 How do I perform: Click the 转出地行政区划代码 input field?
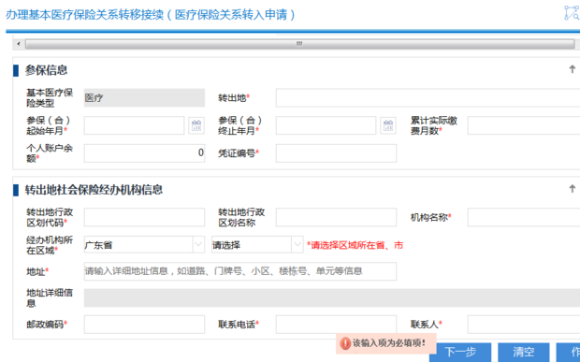tap(144, 217)
